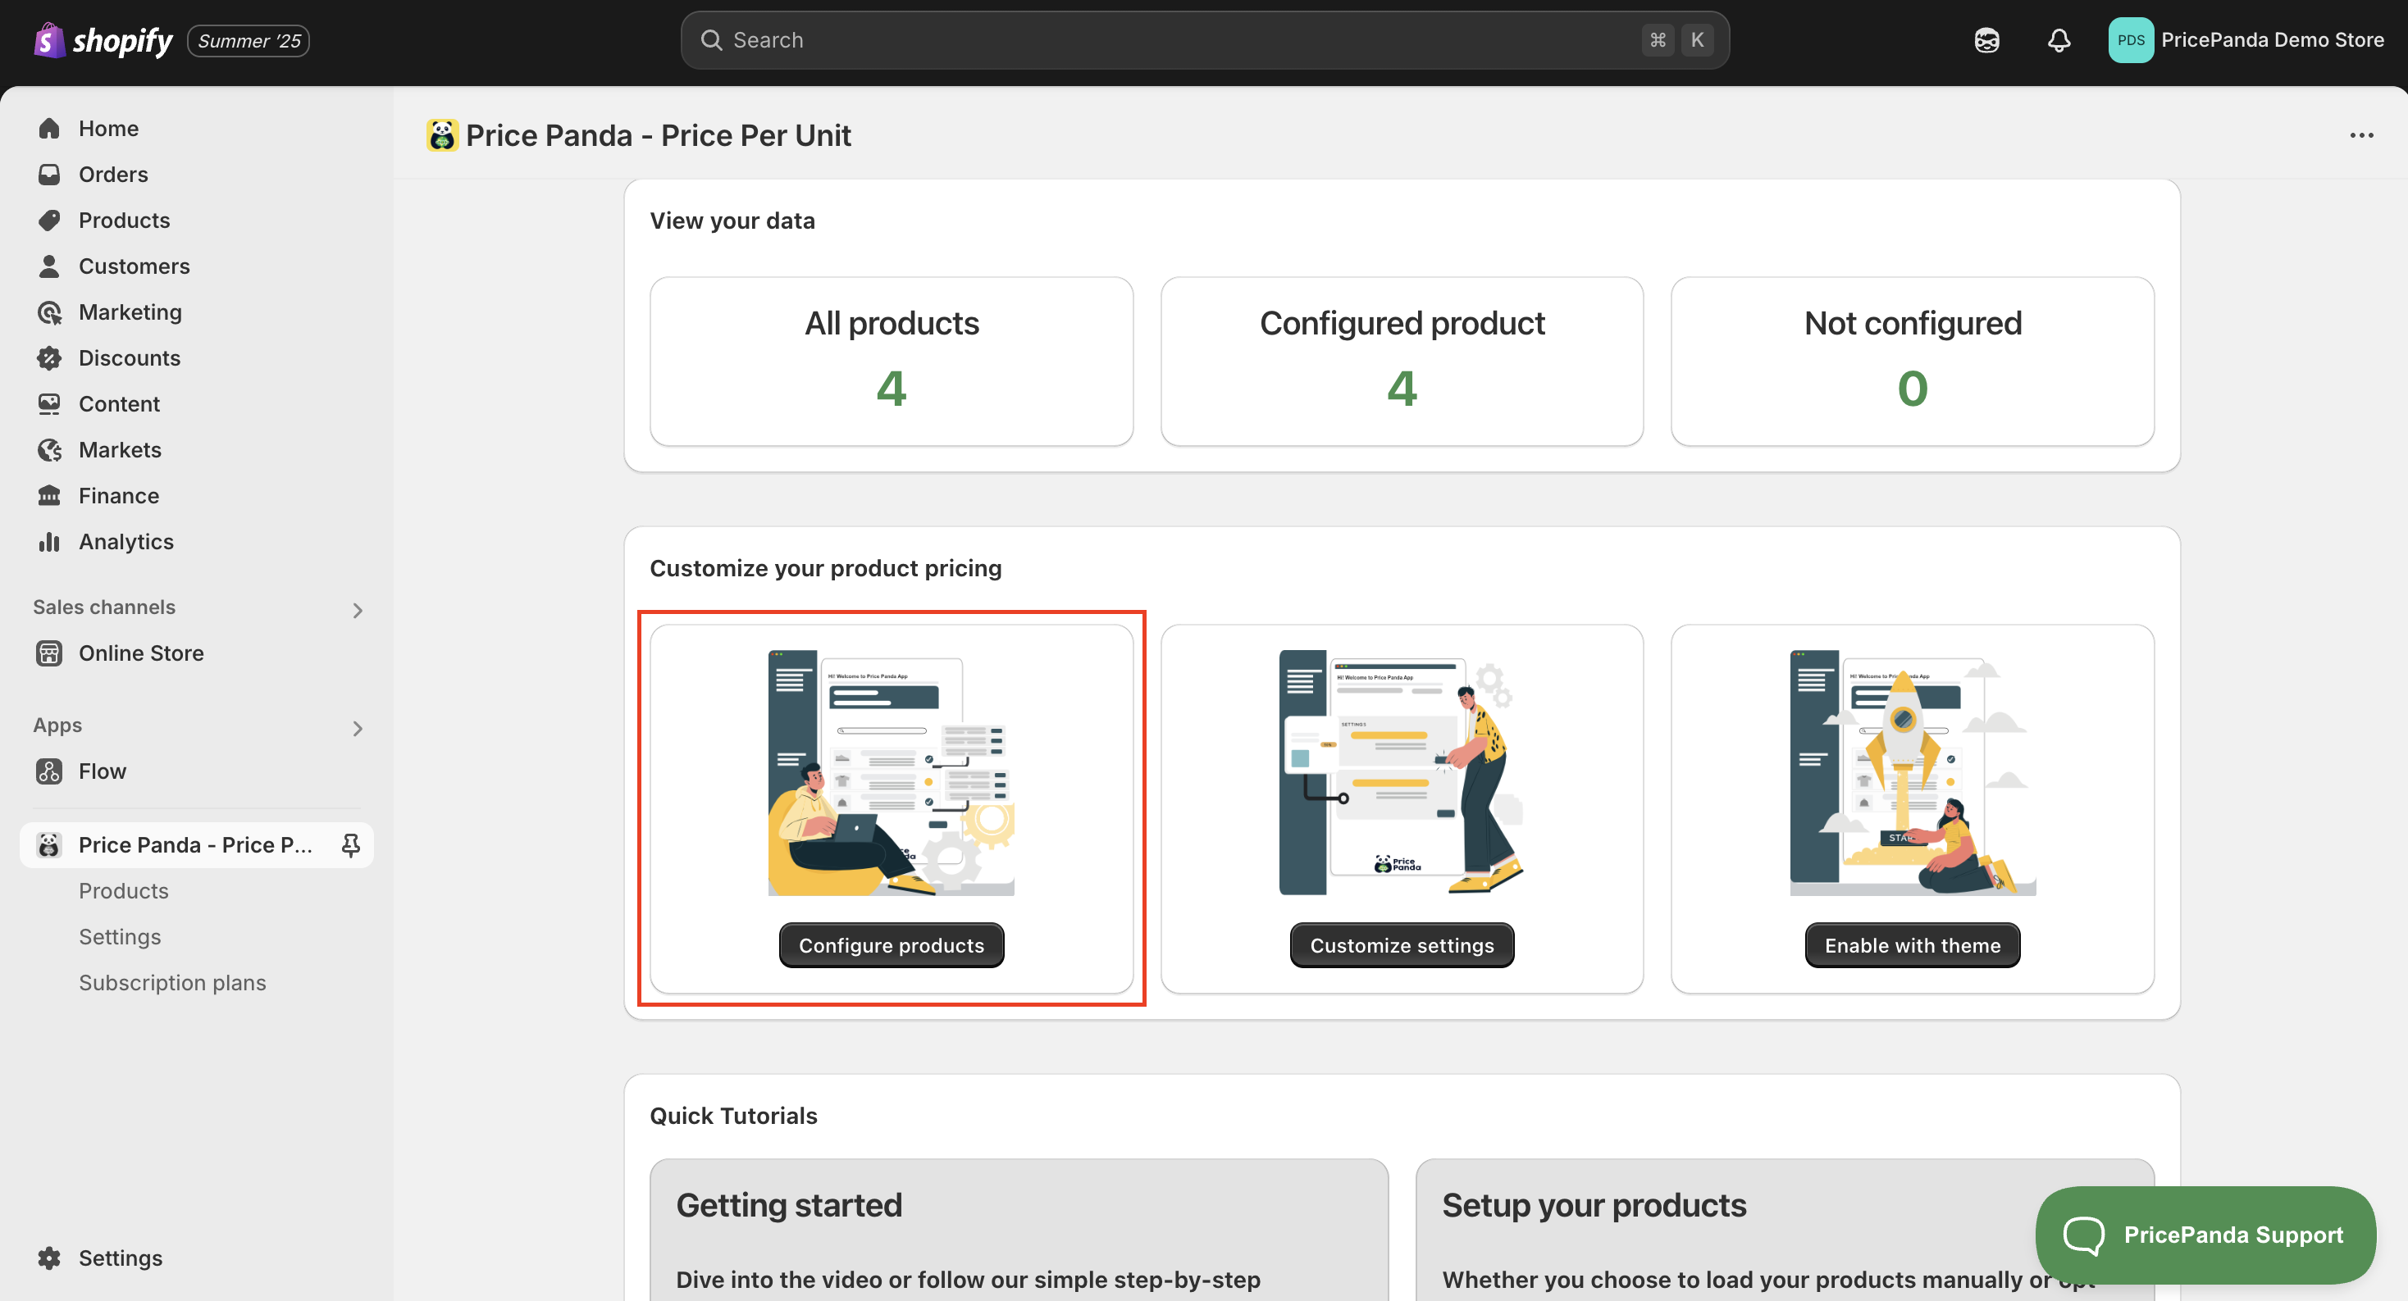This screenshot has height=1301, width=2408.
Task: Click the Analytics bar chart icon
Action: click(x=49, y=541)
